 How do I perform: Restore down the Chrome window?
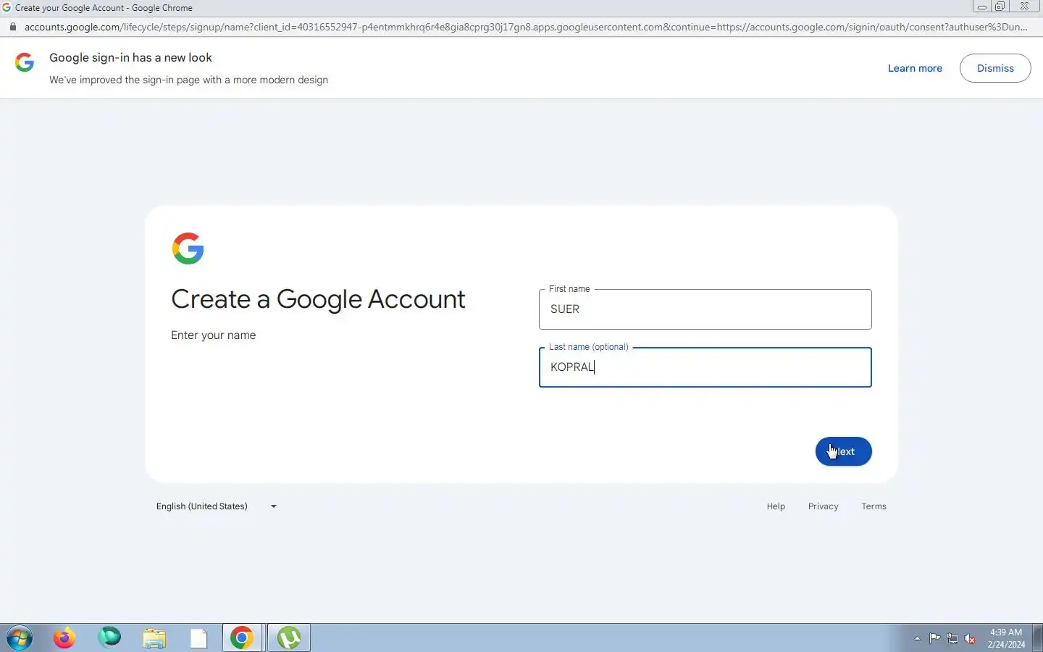tap(1000, 7)
